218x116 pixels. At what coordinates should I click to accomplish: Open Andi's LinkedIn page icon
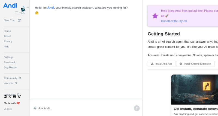pyautogui.click(x=5, y=96)
